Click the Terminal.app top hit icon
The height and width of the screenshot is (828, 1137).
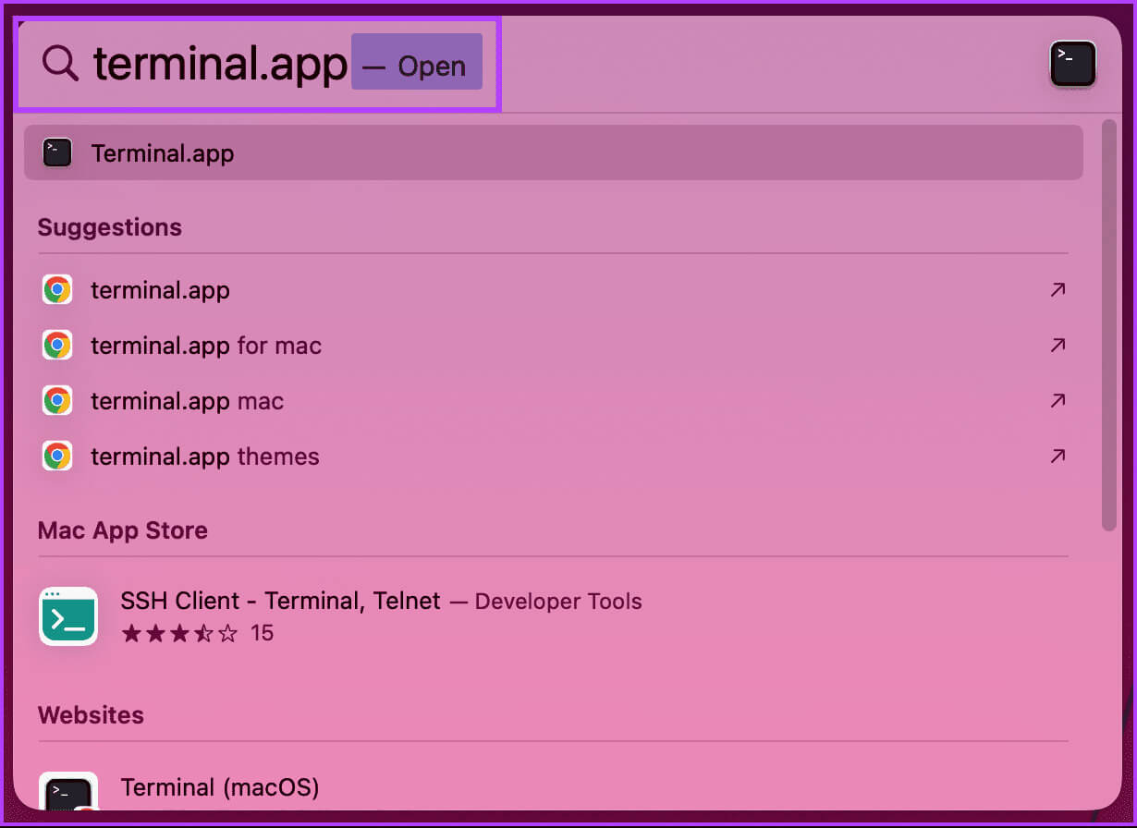[57, 152]
